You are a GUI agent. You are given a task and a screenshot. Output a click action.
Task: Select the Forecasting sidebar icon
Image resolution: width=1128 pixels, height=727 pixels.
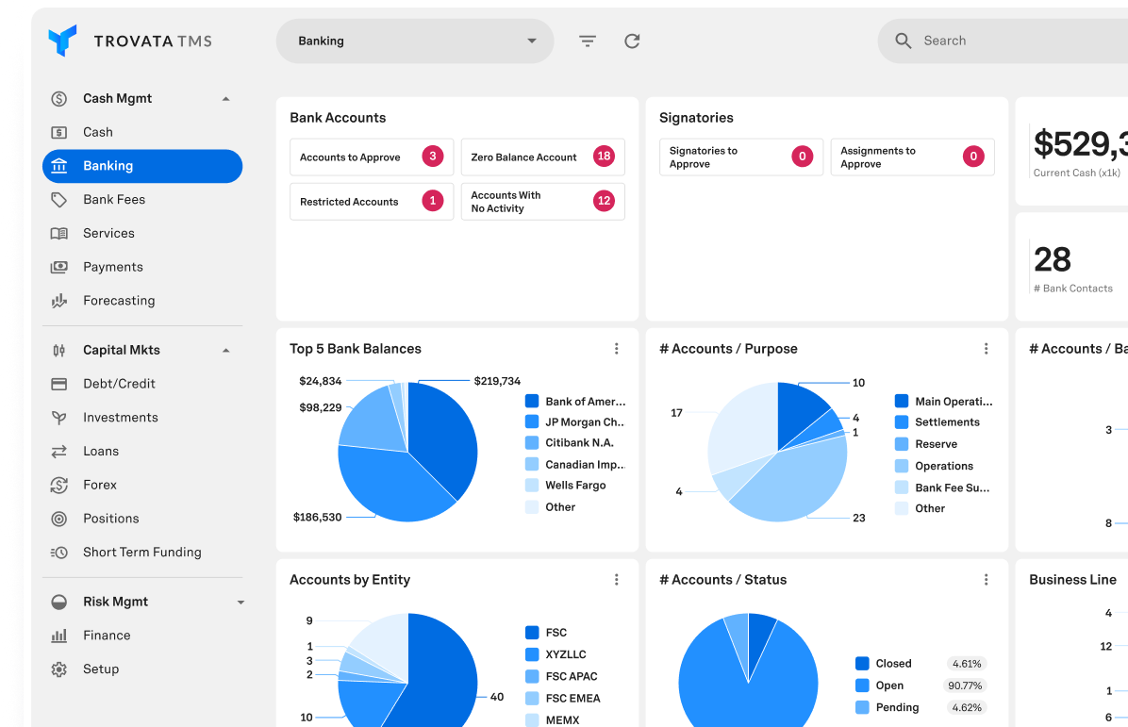click(x=58, y=300)
